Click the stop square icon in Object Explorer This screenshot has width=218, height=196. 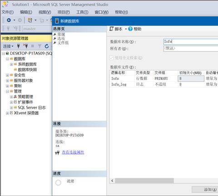[x=33, y=46]
